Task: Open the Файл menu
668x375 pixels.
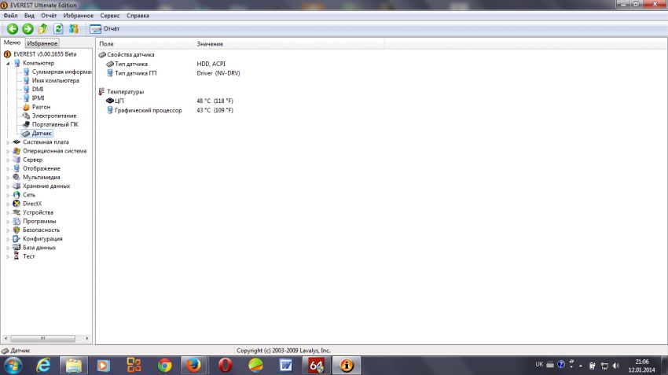Action: pyautogui.click(x=11, y=16)
